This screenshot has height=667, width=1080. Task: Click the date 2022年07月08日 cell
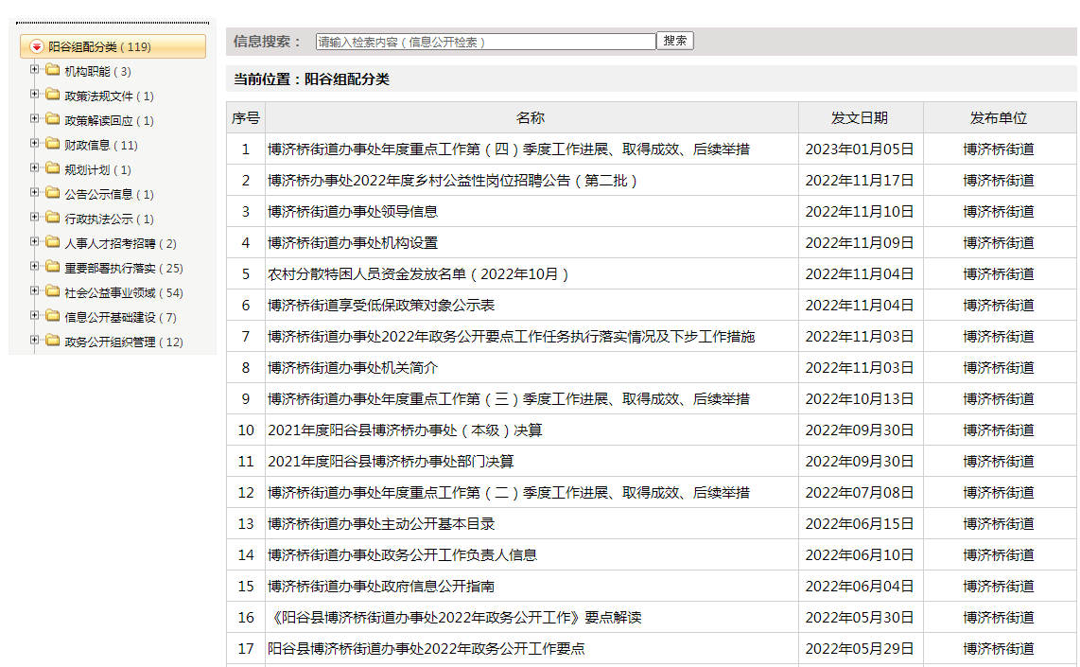click(860, 493)
